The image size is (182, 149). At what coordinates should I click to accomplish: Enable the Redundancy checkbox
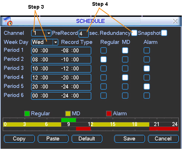(134, 33)
